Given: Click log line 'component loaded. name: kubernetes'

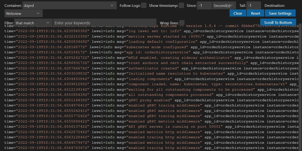Looking at the screenshot, I should (x=151, y=84).
